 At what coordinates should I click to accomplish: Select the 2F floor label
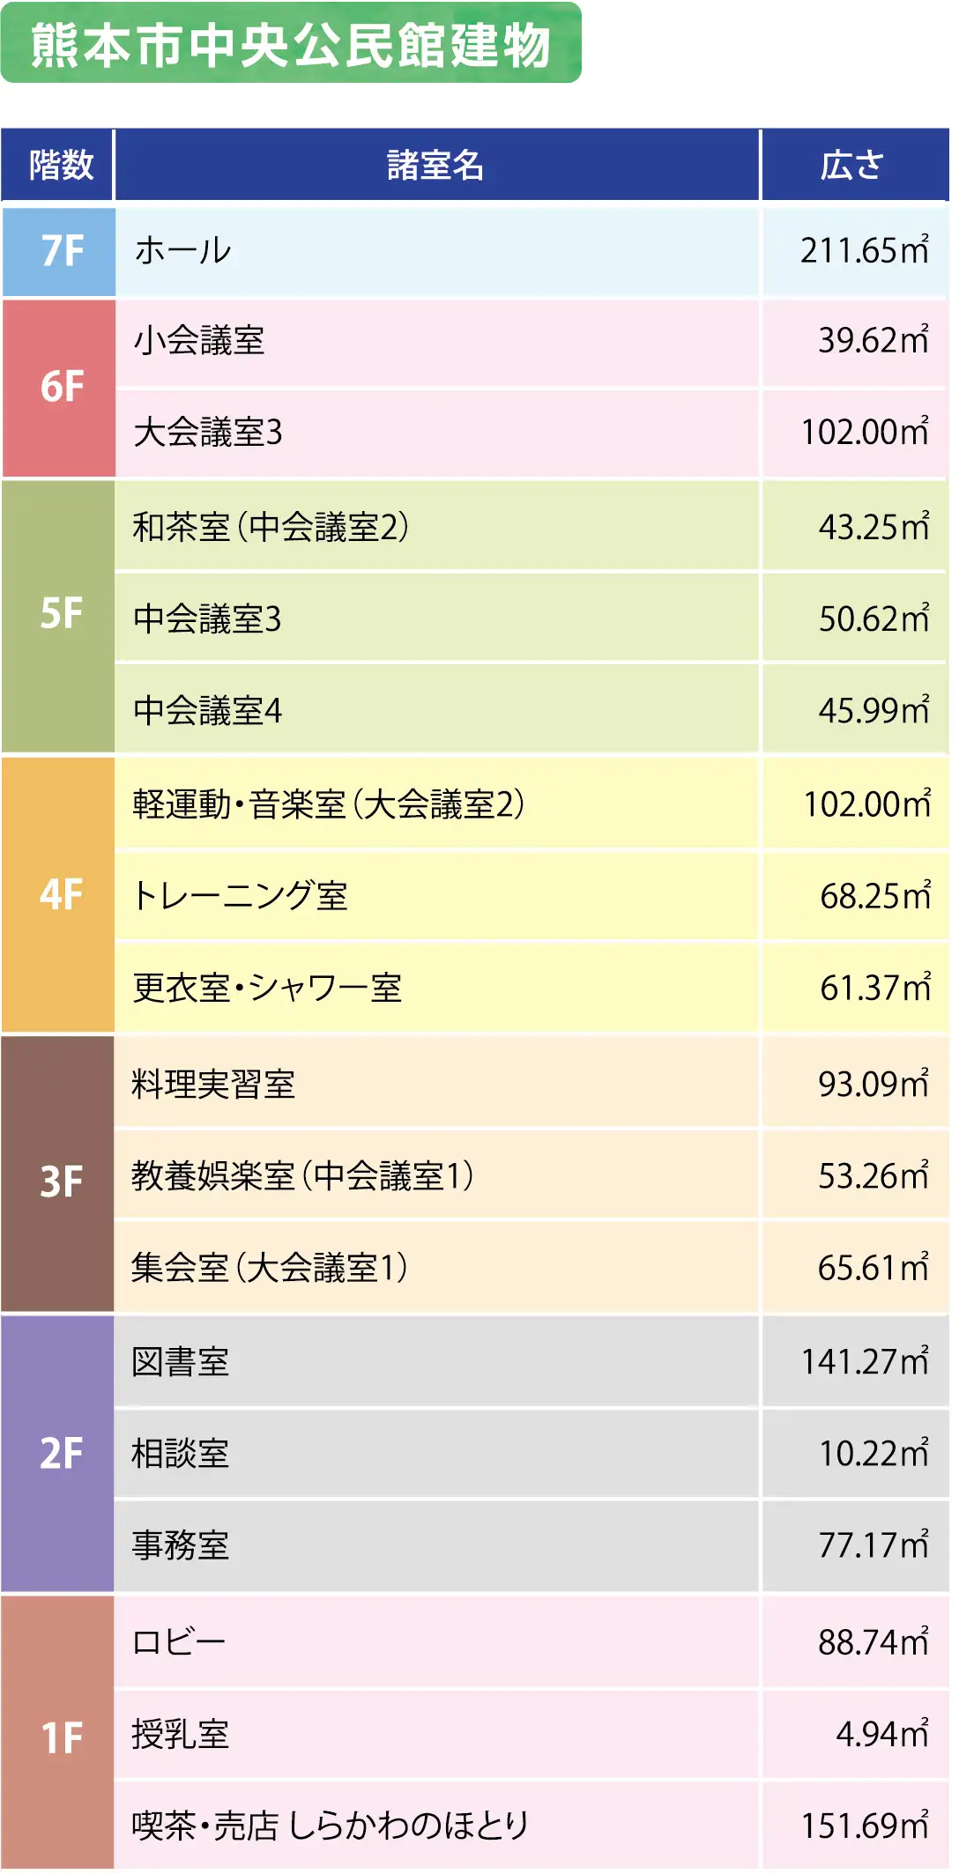tap(60, 1453)
